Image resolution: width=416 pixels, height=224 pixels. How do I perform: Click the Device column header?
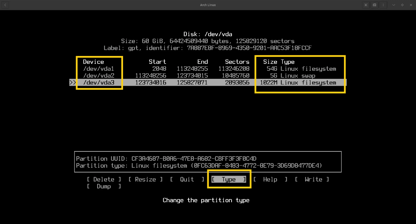pyautogui.click(x=93, y=62)
